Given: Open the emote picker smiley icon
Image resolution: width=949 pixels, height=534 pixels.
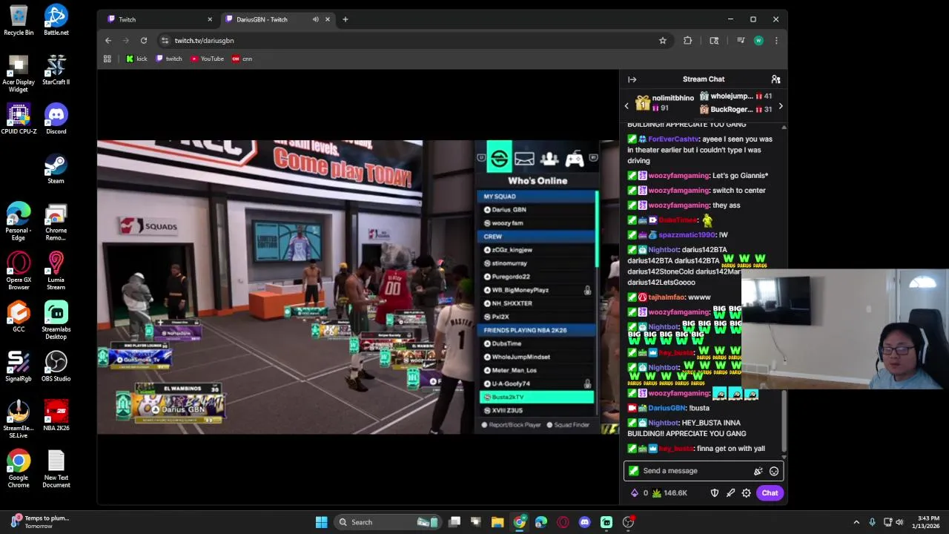Looking at the screenshot, I should tap(774, 471).
